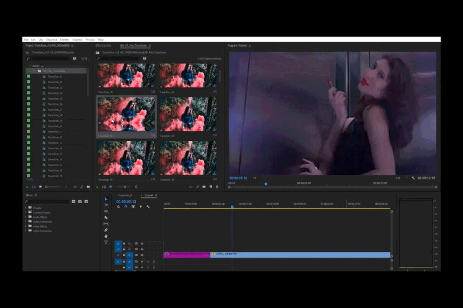463x308 pixels.
Task: Toggle Linked Selection in timeline
Action: pos(133,207)
